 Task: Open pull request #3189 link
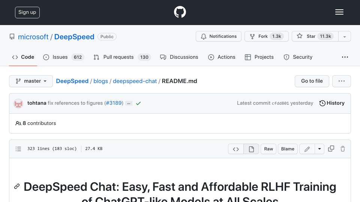click(114, 103)
